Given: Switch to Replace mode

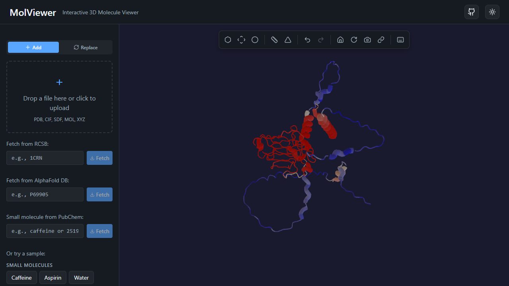Looking at the screenshot, I should (85, 47).
